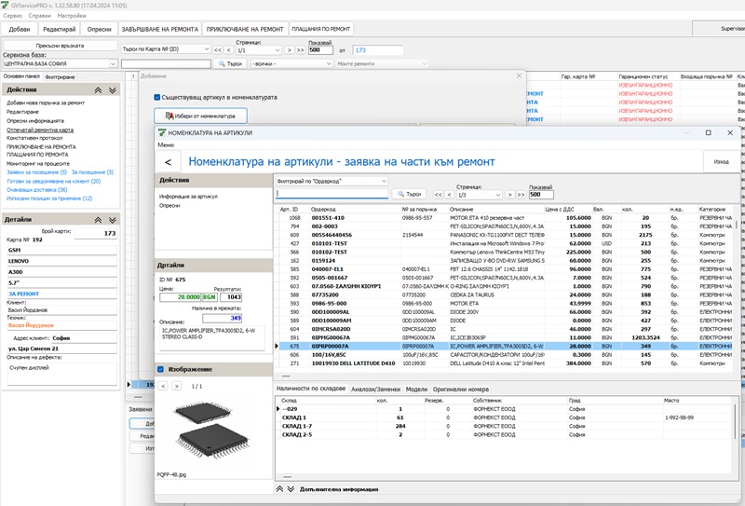This screenshot has width=745, height=506.
Task: Switch to Оригинални номера tab
Action: 460,389
